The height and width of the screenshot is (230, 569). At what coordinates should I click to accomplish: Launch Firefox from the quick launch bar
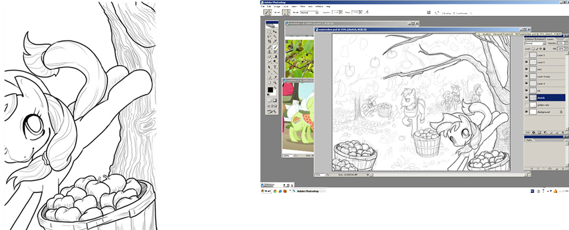pyautogui.click(x=285, y=191)
